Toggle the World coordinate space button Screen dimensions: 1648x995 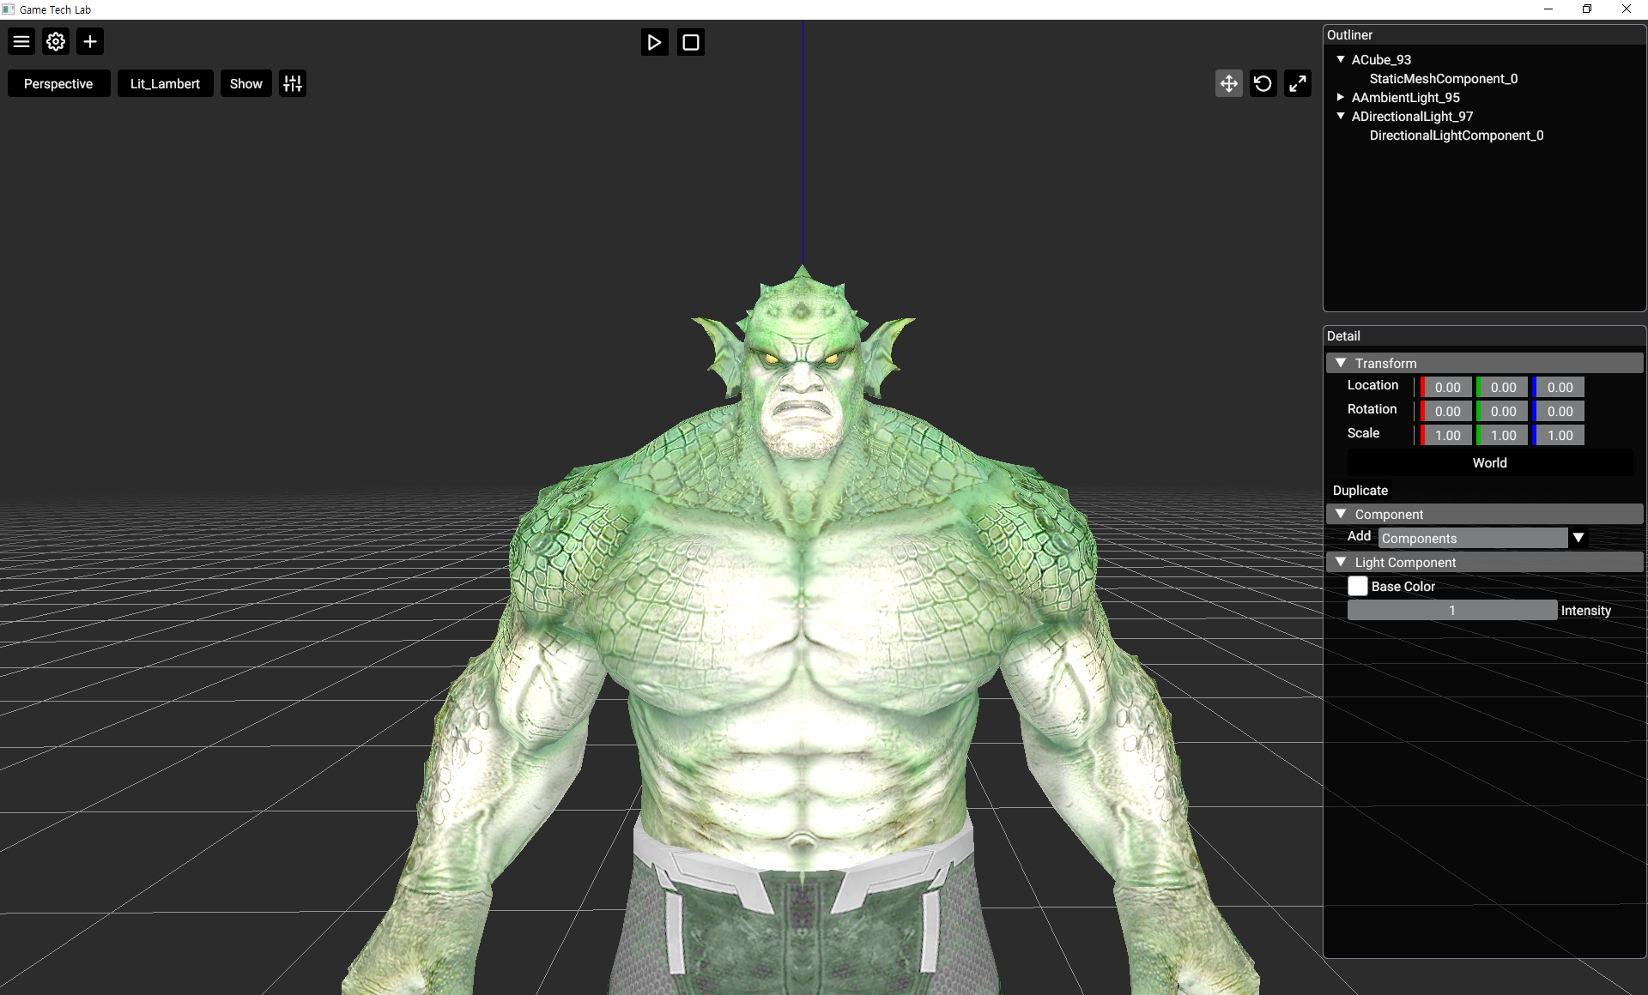coord(1489,462)
